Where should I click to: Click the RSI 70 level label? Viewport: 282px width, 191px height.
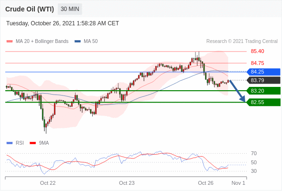pos(254,153)
